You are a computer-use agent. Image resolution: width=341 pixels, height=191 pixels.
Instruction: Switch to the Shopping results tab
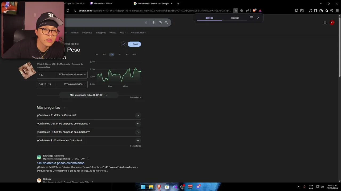click(x=101, y=33)
